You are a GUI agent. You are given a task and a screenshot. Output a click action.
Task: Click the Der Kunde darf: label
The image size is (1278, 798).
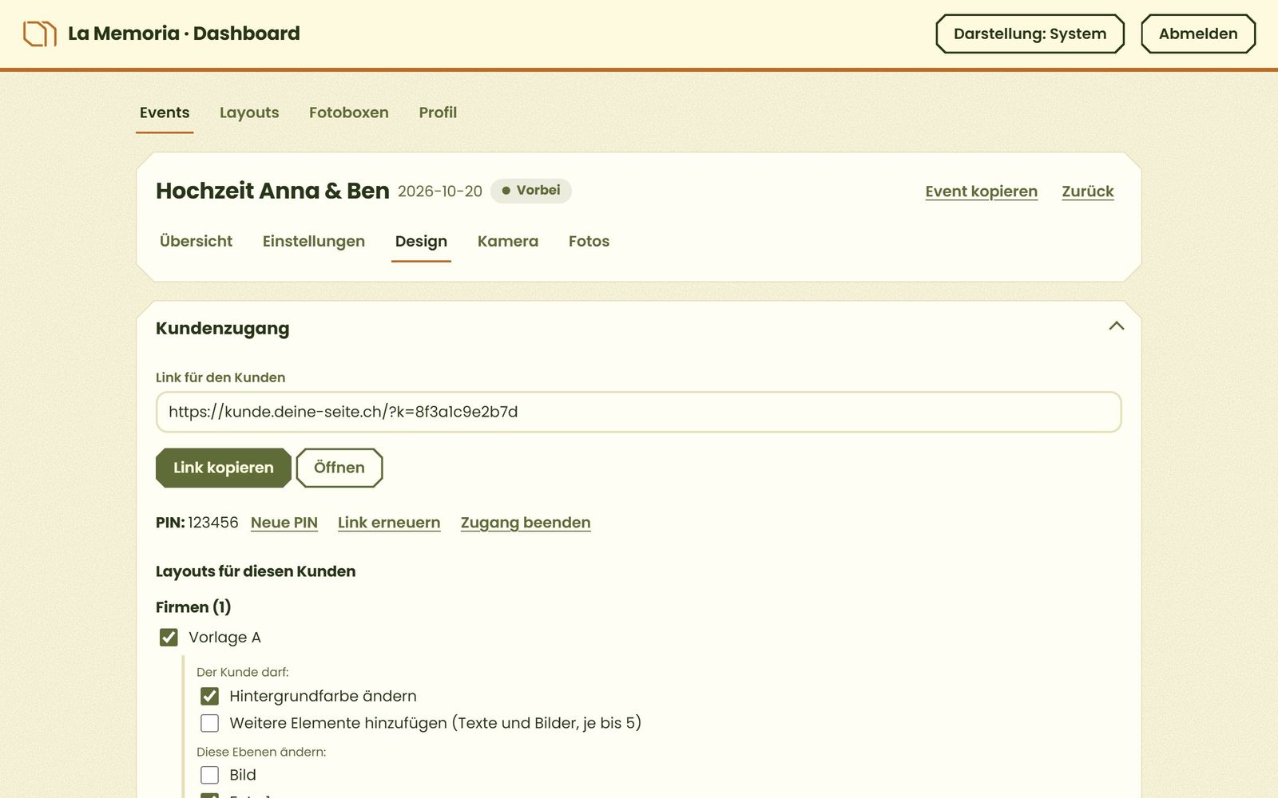(243, 672)
